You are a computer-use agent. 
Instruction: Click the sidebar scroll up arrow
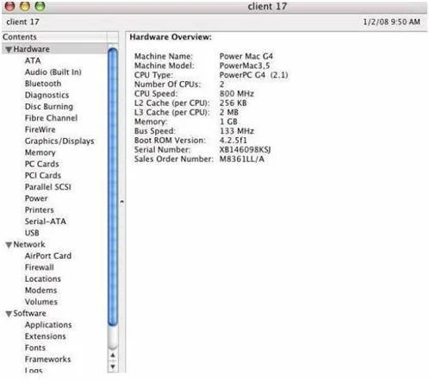(x=113, y=355)
